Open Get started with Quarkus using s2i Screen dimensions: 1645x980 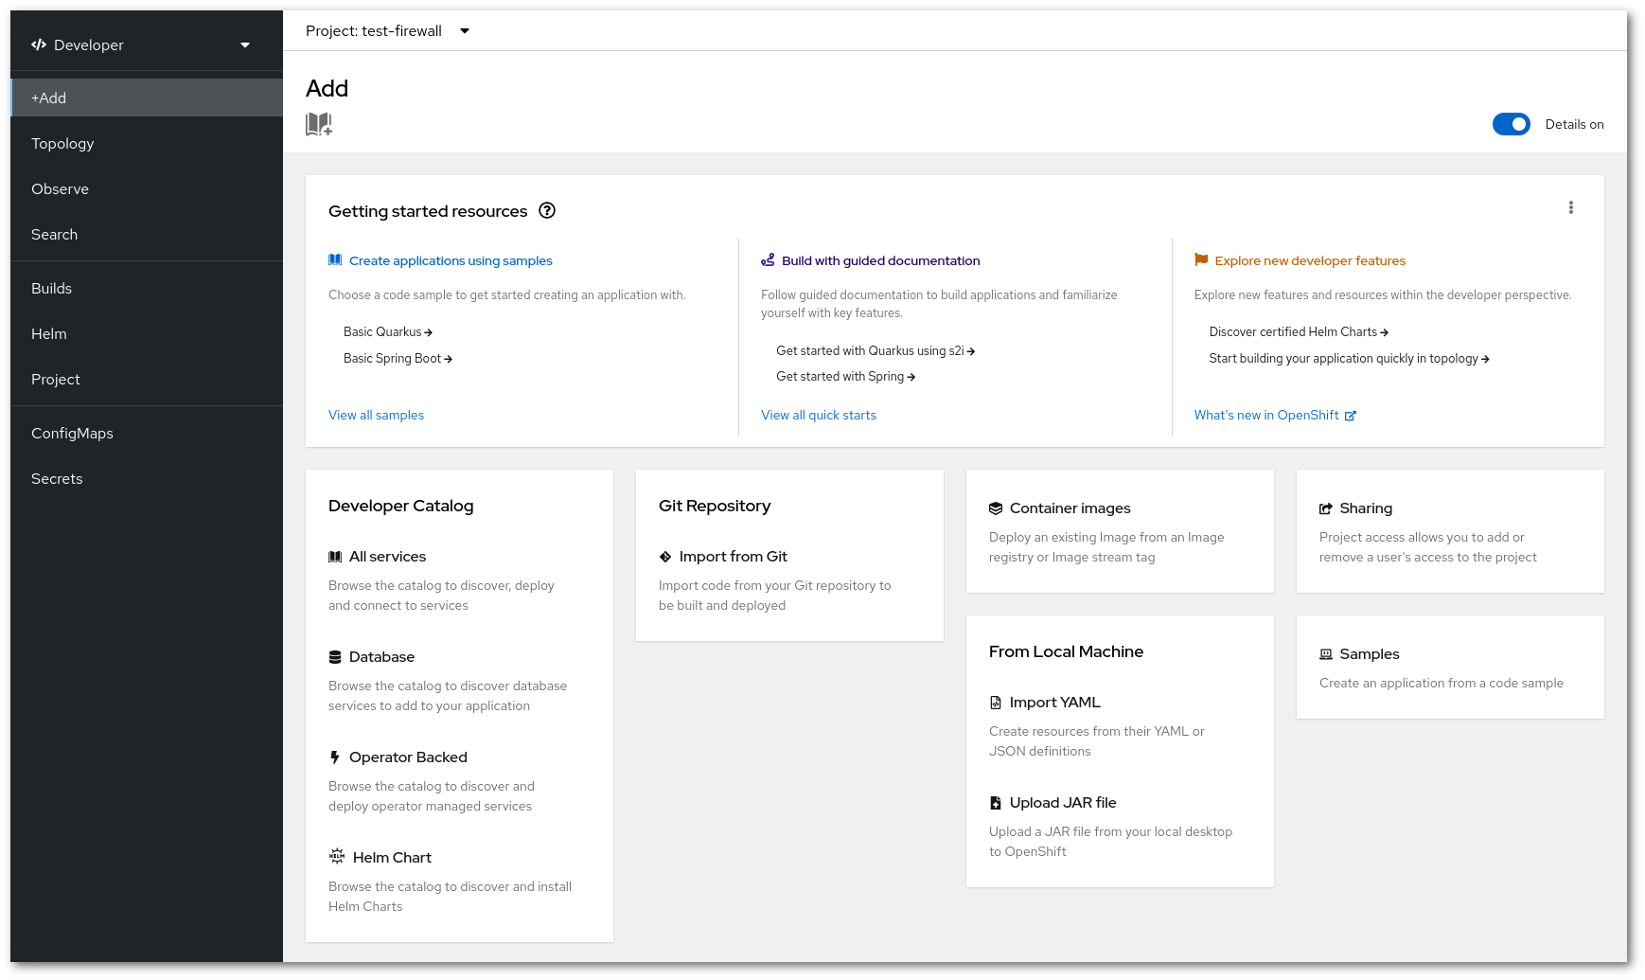click(876, 351)
